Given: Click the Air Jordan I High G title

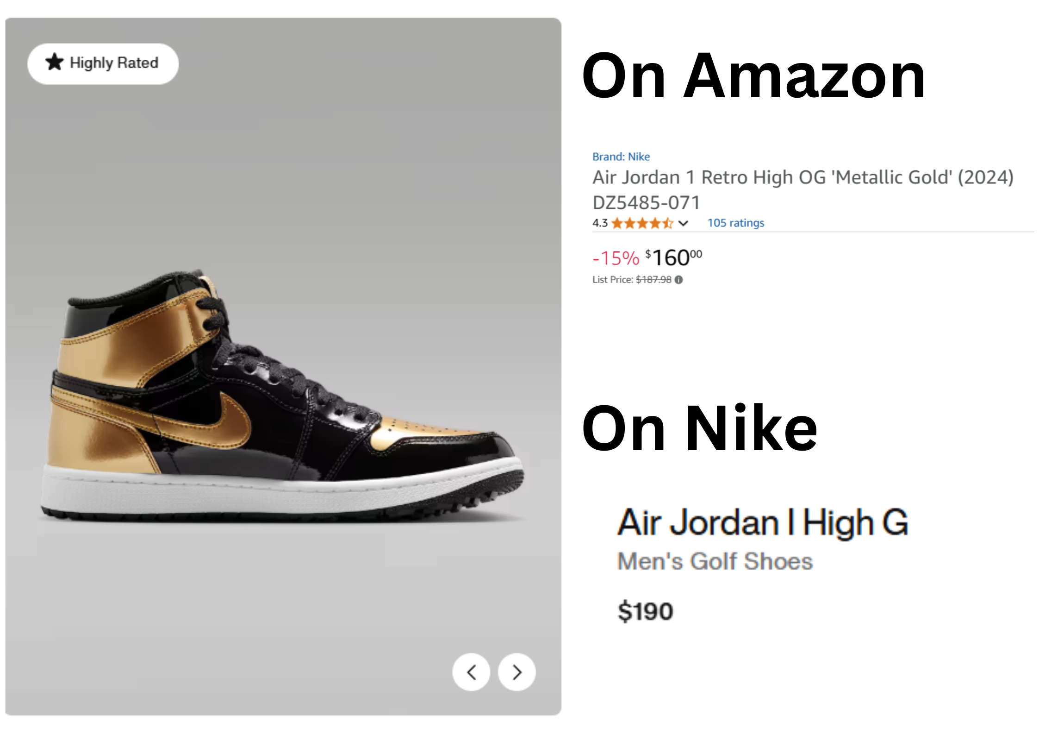Looking at the screenshot, I should point(763,522).
